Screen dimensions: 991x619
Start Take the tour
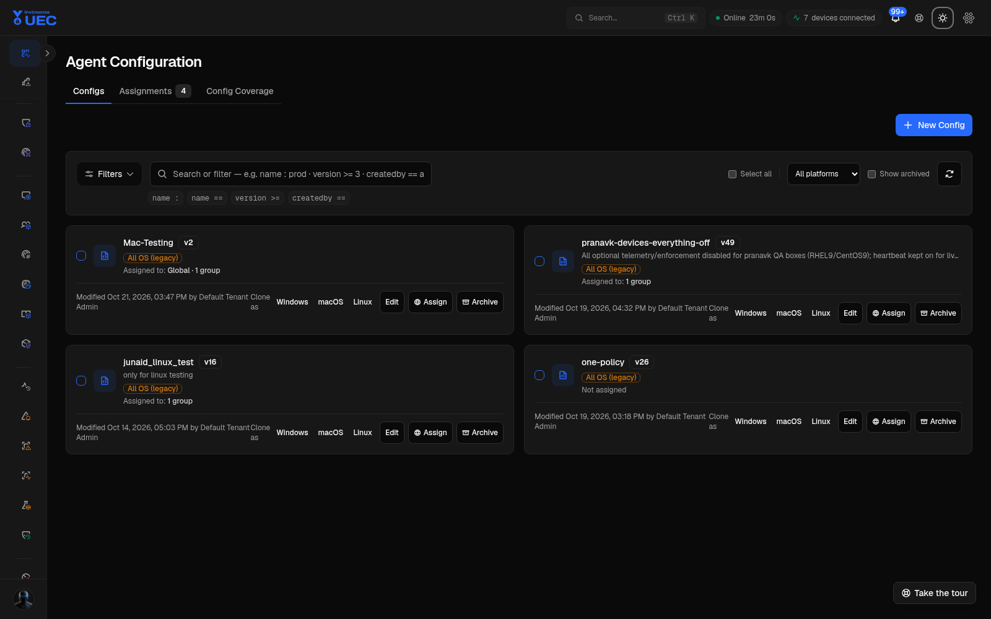(935, 593)
